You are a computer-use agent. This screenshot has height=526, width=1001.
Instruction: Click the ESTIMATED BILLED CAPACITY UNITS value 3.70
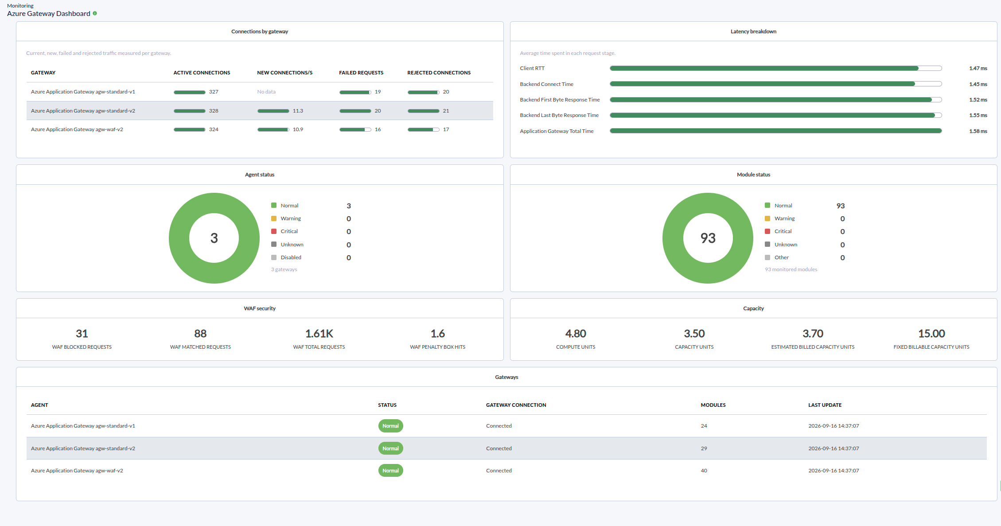pyautogui.click(x=813, y=334)
